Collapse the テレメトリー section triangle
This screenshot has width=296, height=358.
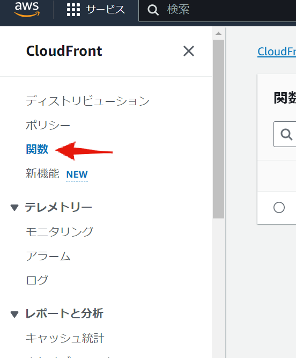point(14,208)
